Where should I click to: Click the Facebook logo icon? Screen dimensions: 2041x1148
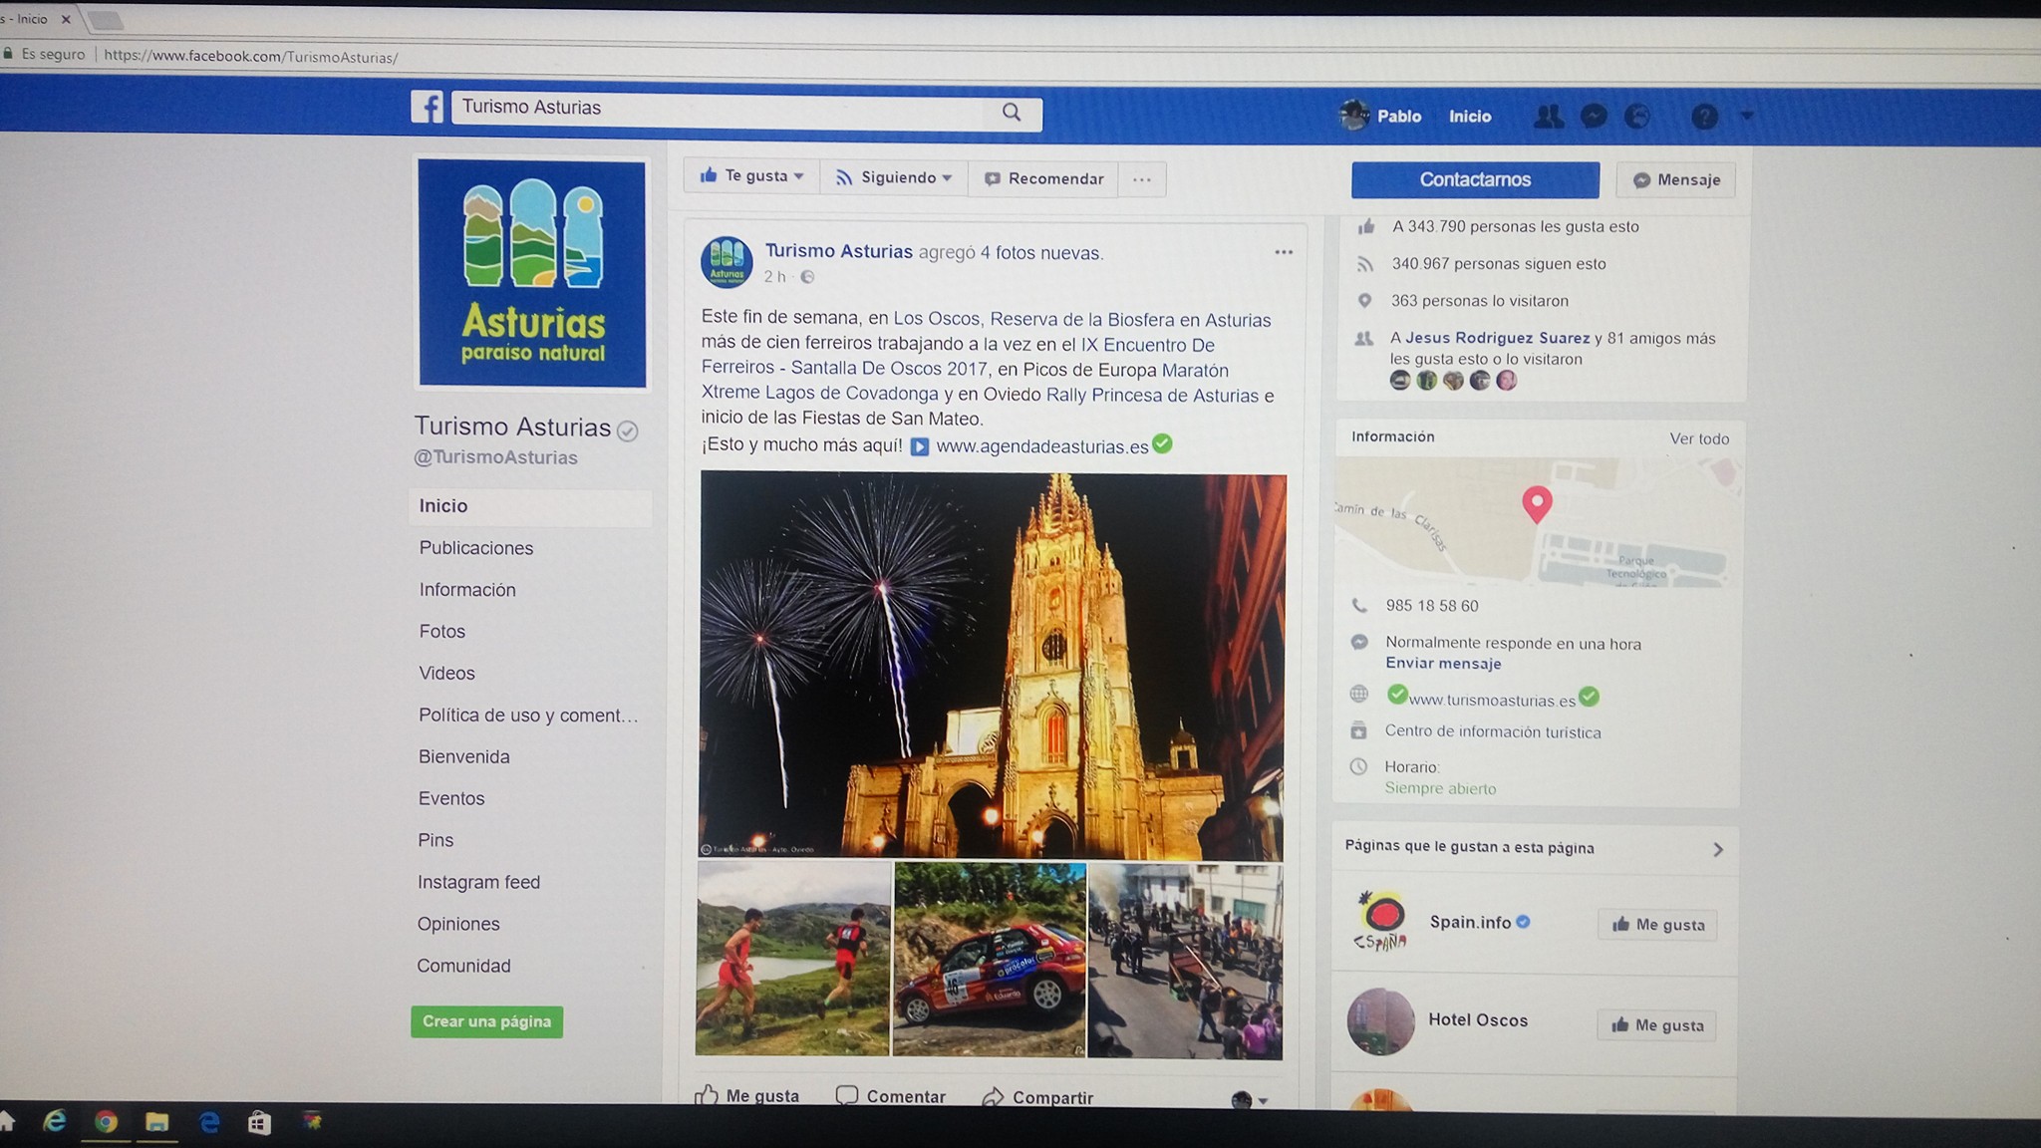coord(427,107)
